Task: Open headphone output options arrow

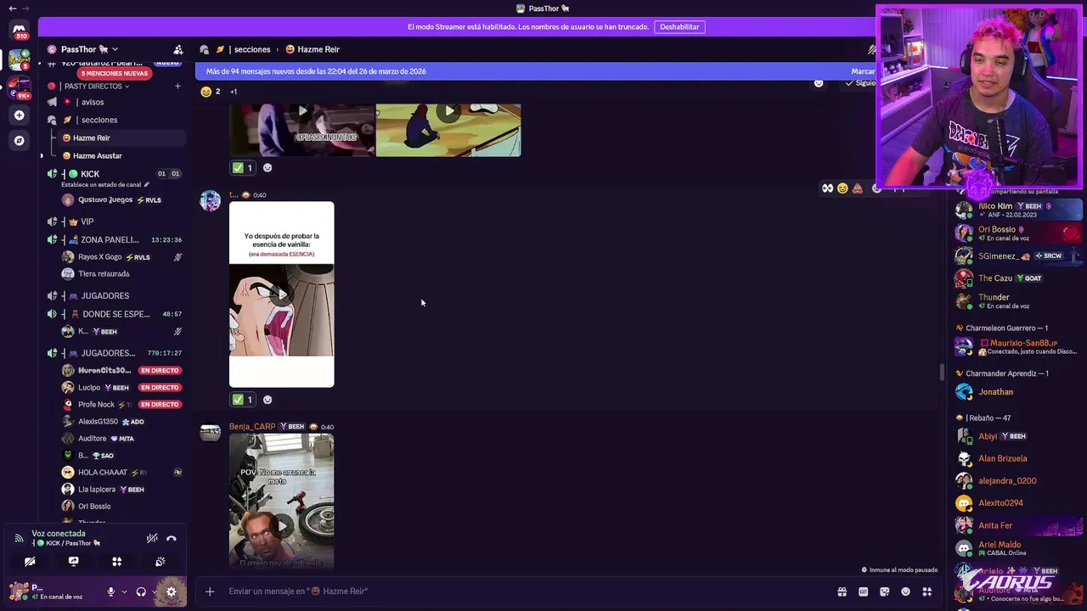Action: coord(155,591)
